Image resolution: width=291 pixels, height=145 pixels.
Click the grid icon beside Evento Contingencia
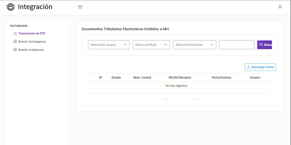click(x=15, y=42)
